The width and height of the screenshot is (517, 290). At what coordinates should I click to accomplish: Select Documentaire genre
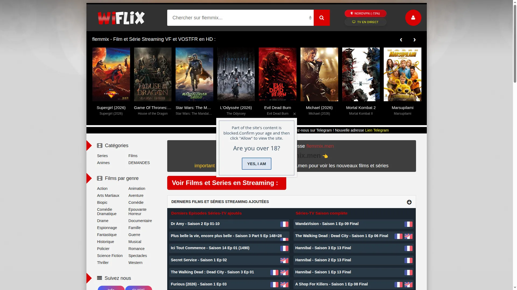point(140,221)
